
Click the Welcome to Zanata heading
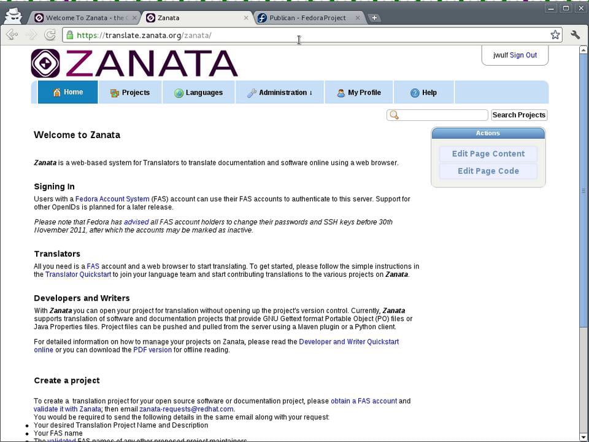tap(77, 135)
